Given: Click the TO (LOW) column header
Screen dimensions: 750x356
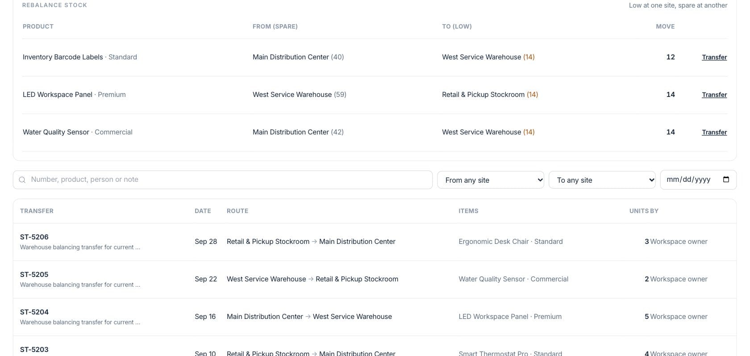Looking at the screenshot, I should (x=457, y=26).
